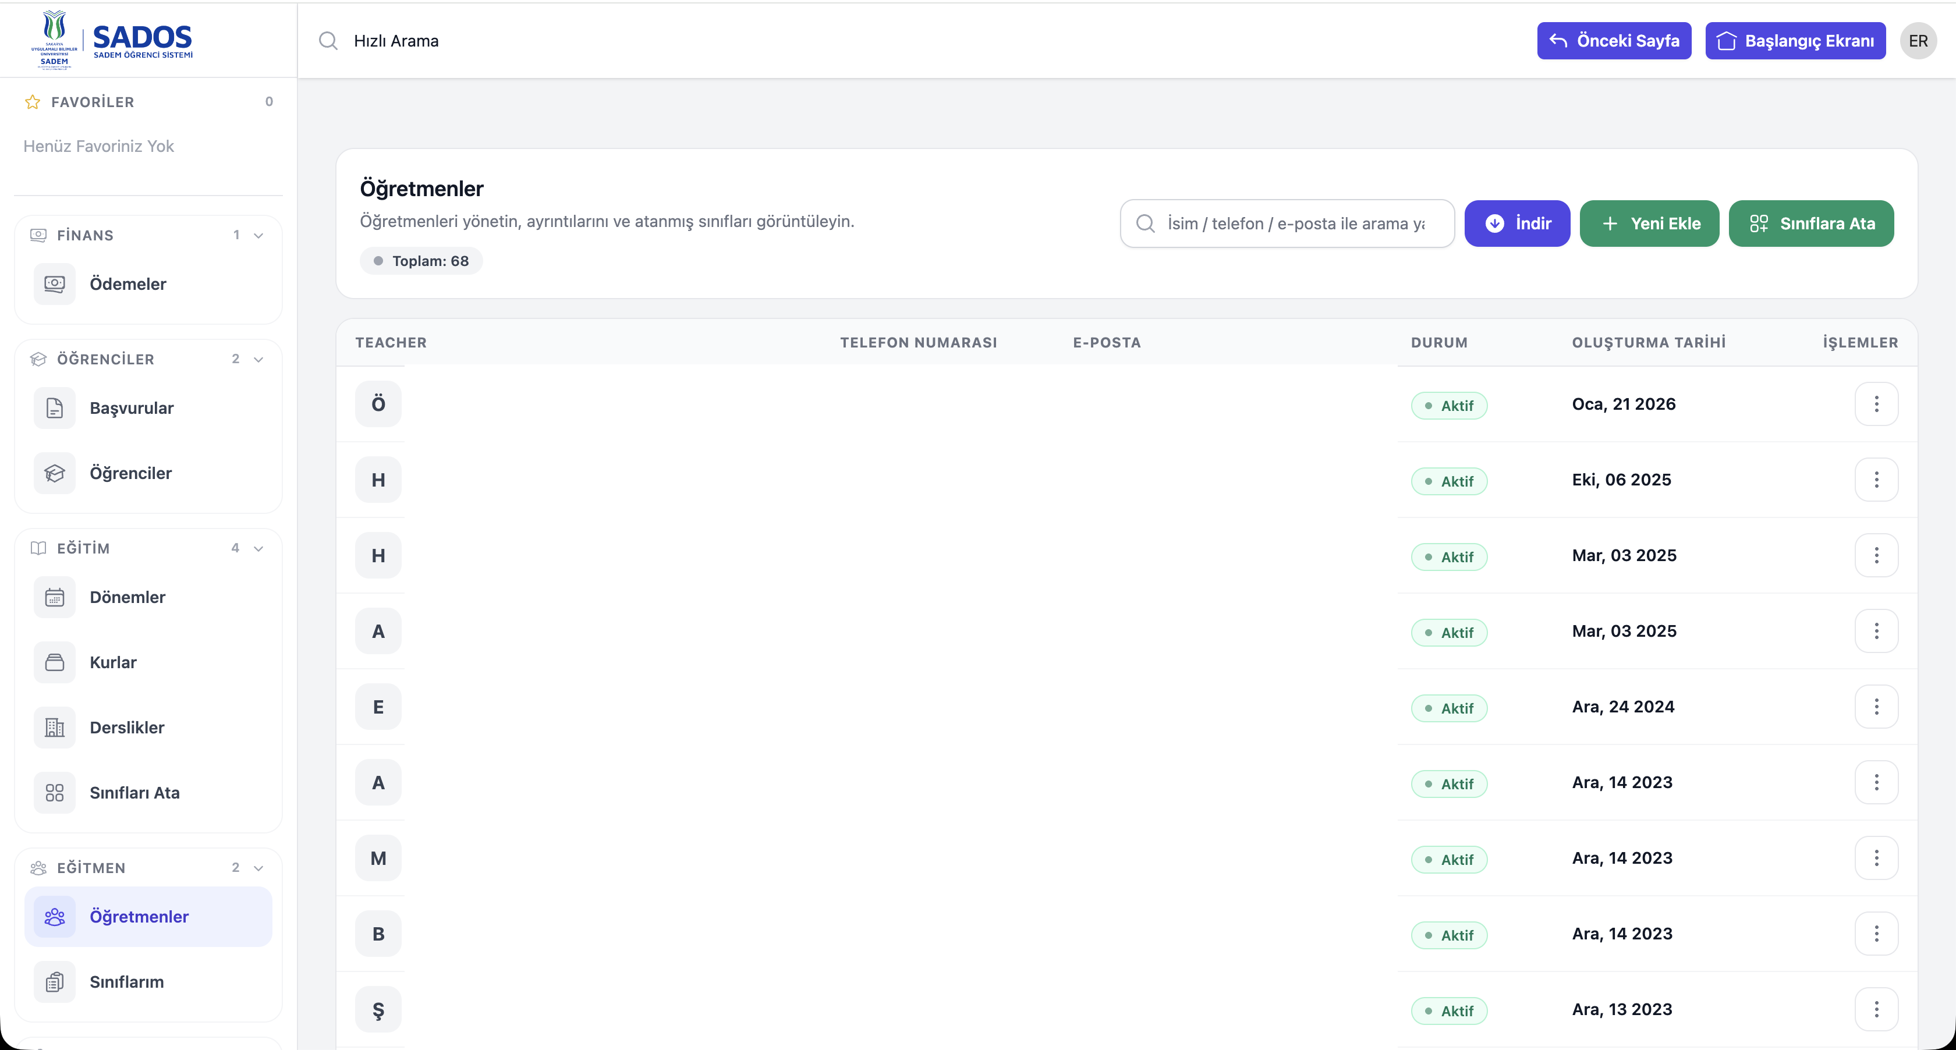Screen dimensions: 1956x1050
Task: Open actions menu for Ara, 13 2023 row
Action: point(1876,1010)
